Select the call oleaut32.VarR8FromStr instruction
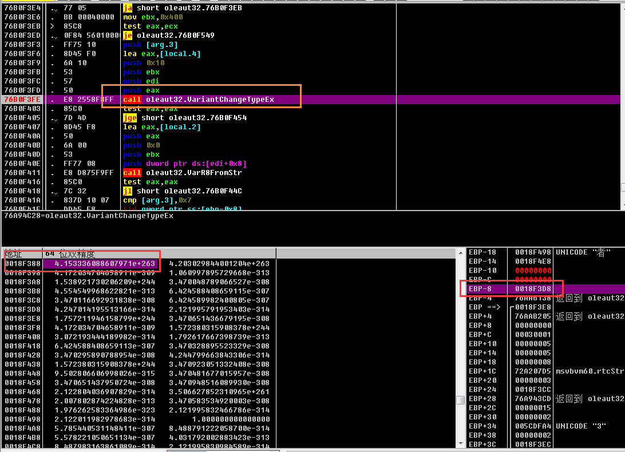 pyautogui.click(x=182, y=173)
